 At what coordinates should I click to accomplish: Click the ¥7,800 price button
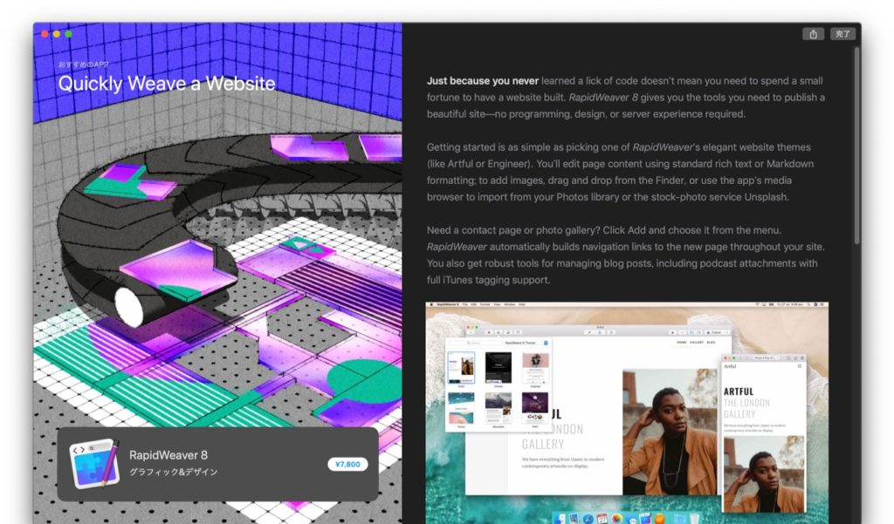(348, 464)
